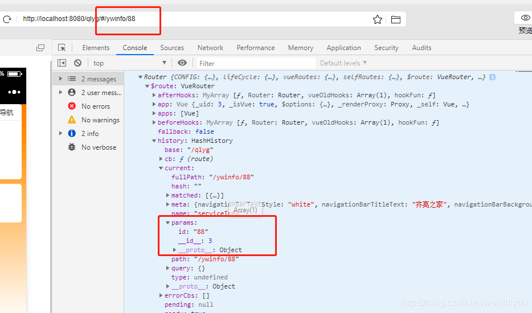
Task: Open the Security tab
Action: 386,48
